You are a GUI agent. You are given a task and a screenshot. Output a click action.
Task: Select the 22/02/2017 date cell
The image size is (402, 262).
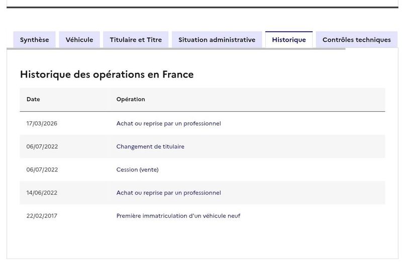click(42, 216)
